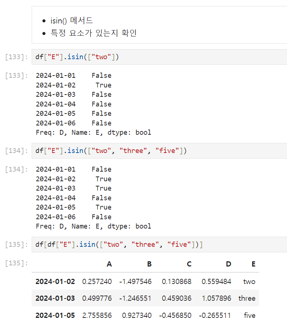Click the [134] output prompt label
The width and height of the screenshot is (287, 335).
(x=16, y=169)
